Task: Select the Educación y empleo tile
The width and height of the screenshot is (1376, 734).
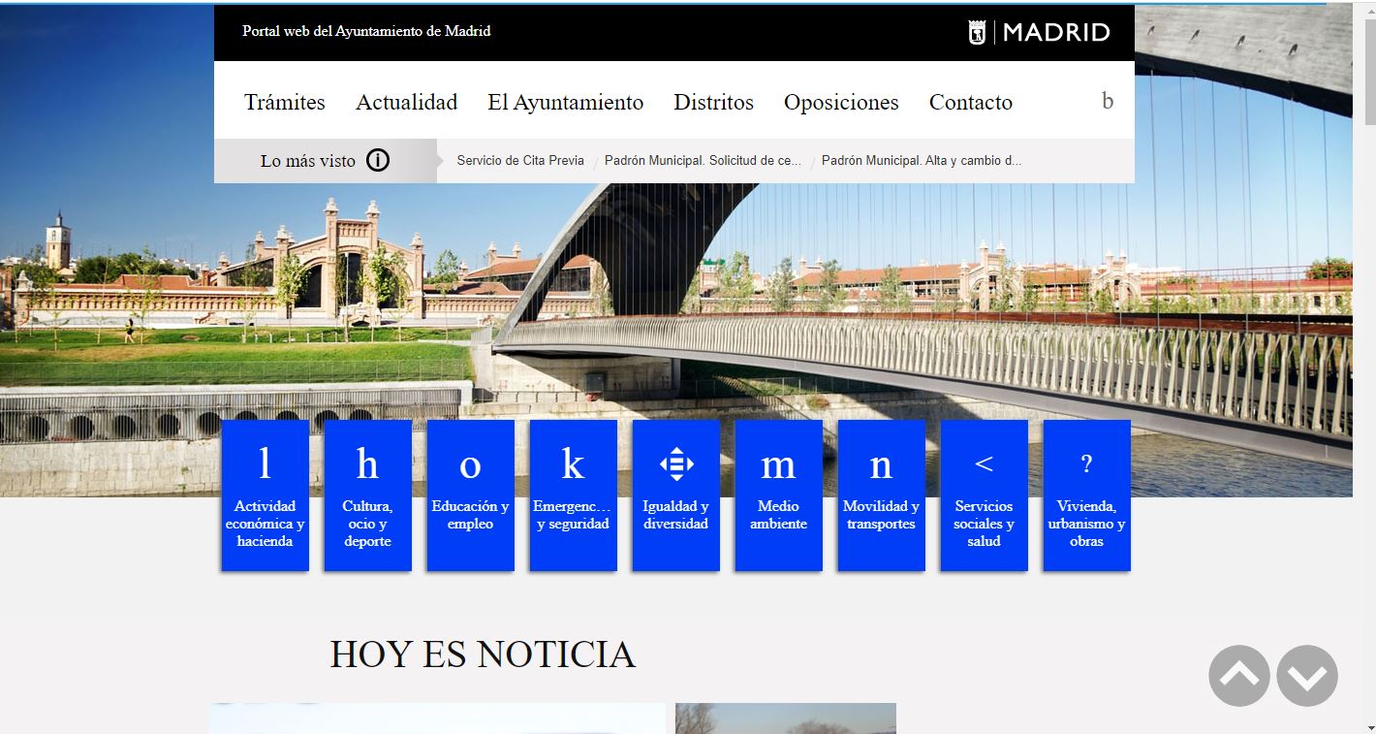Action: [470, 495]
